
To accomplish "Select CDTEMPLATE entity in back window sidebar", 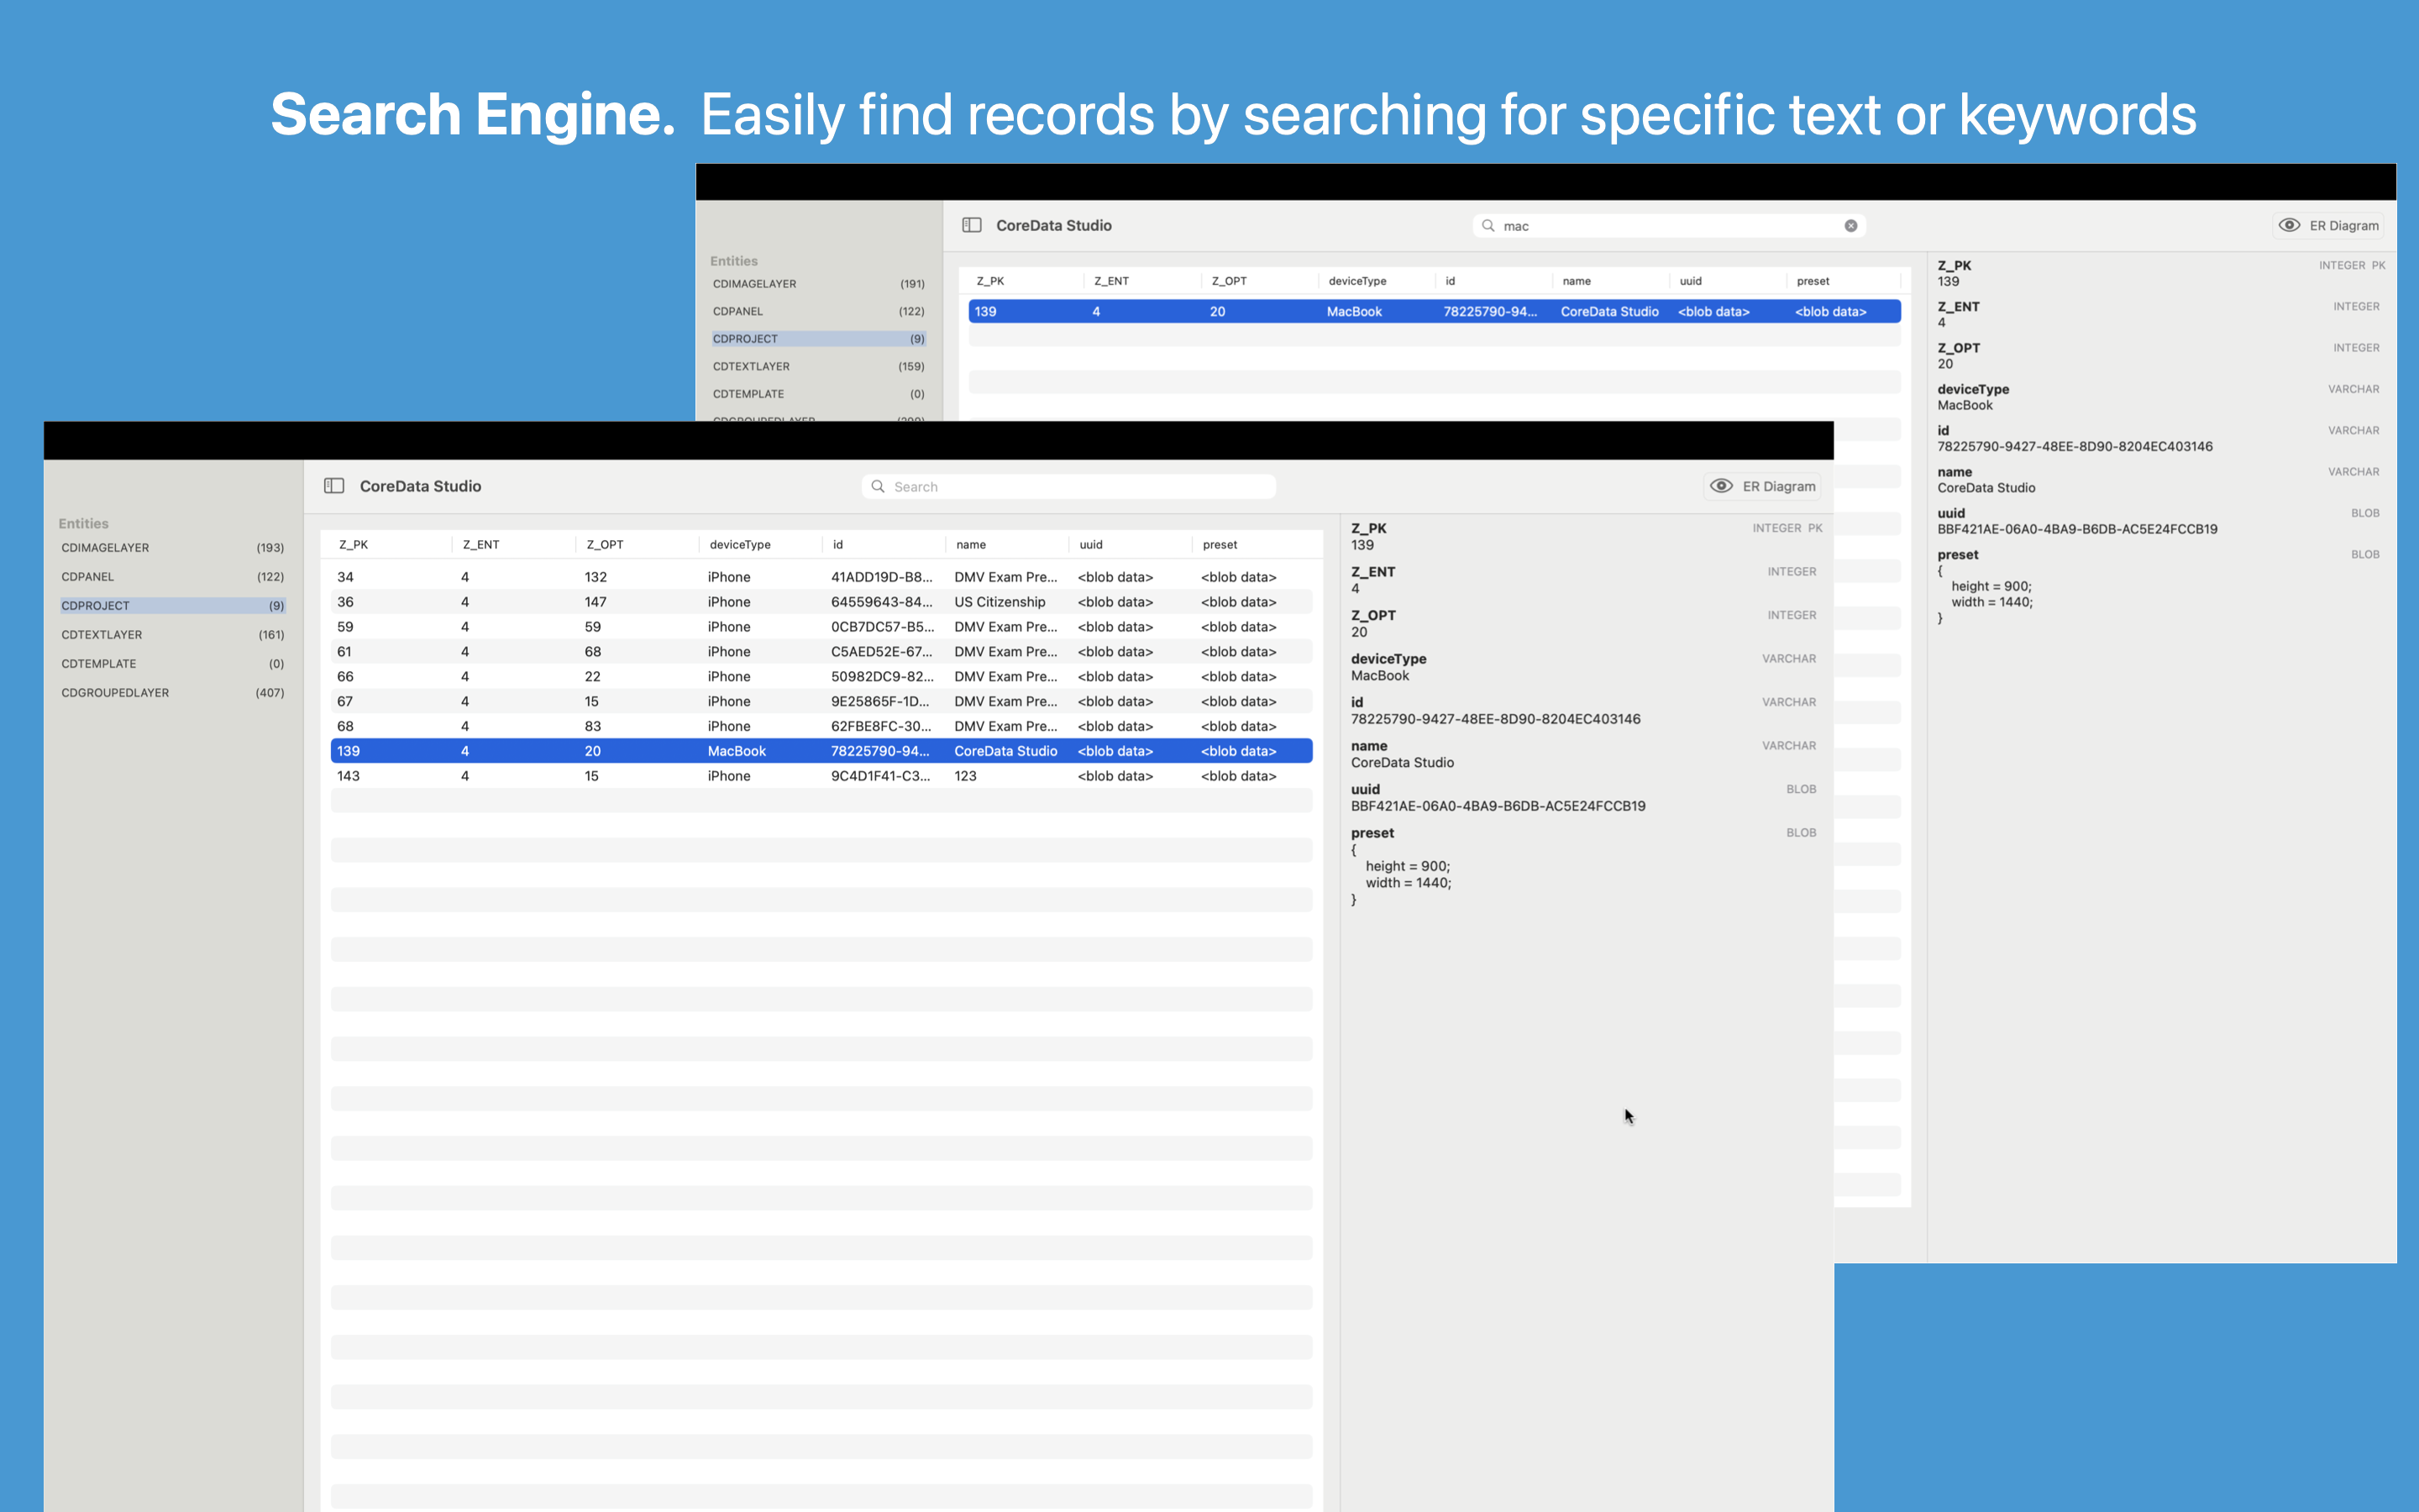I will (x=819, y=394).
